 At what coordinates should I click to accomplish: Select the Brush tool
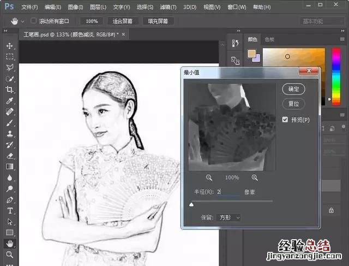(9, 123)
